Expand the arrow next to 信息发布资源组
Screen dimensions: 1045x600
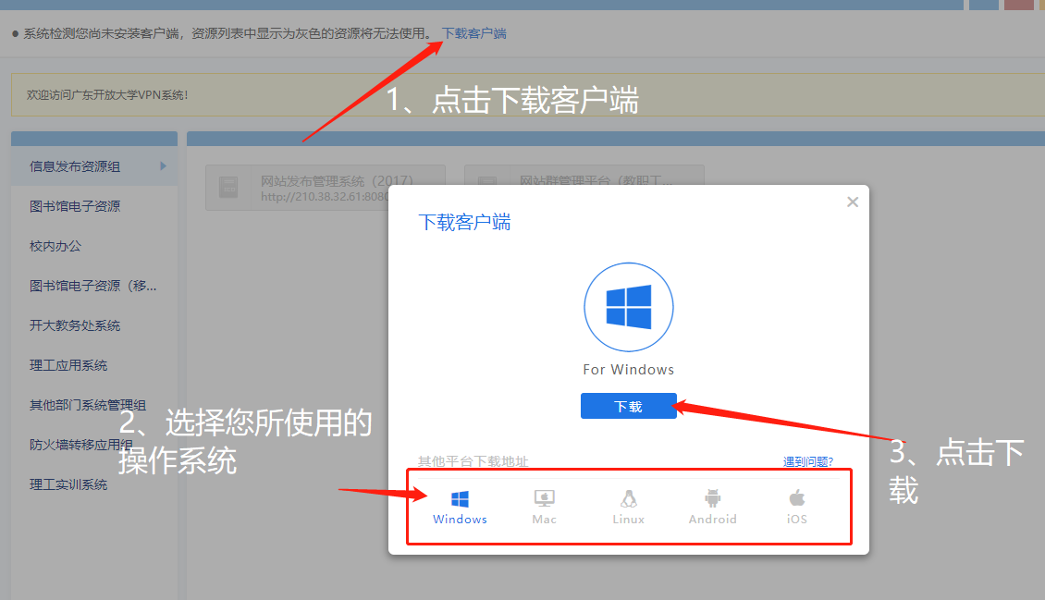pos(164,165)
